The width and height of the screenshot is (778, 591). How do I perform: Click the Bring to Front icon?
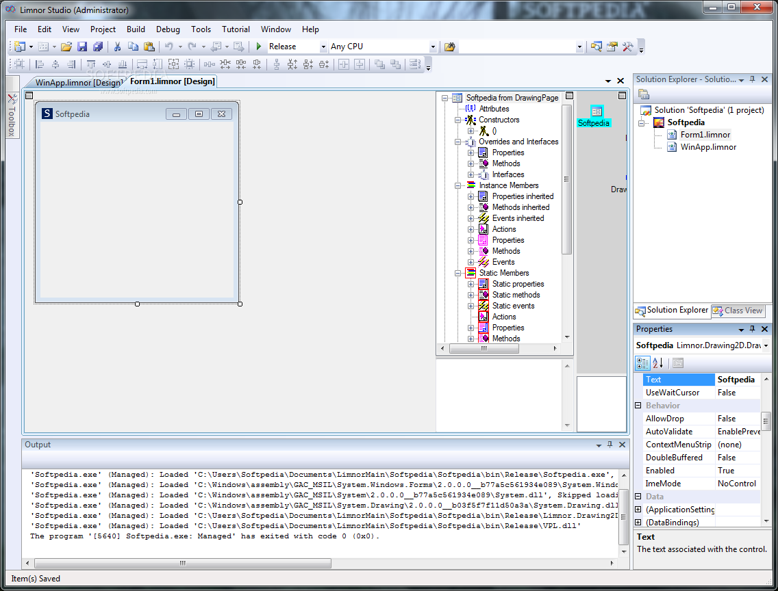click(x=379, y=64)
